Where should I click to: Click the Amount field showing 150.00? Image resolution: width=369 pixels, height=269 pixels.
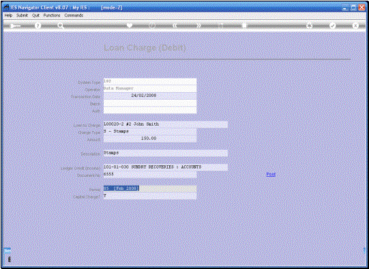(x=150, y=139)
